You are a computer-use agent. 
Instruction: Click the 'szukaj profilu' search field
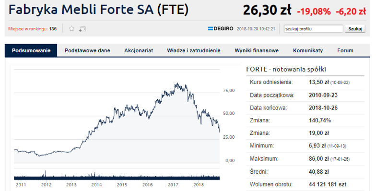coord(313,29)
